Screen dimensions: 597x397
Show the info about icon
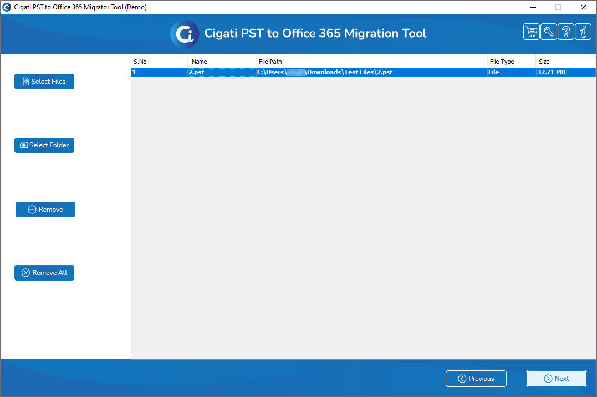[x=583, y=32]
